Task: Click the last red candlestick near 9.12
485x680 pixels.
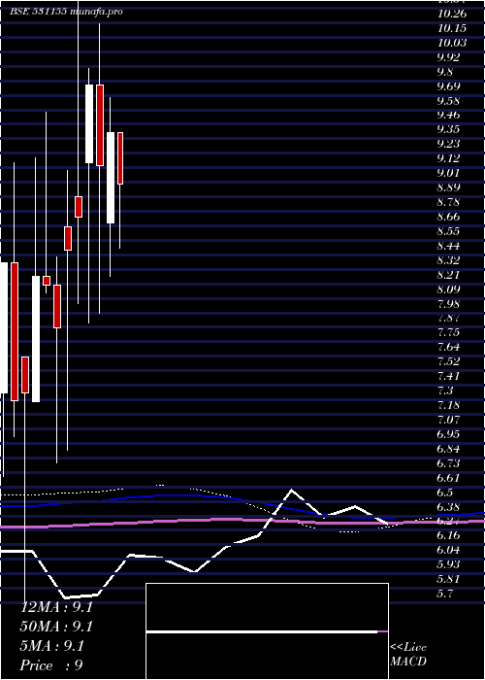Action: coord(121,158)
